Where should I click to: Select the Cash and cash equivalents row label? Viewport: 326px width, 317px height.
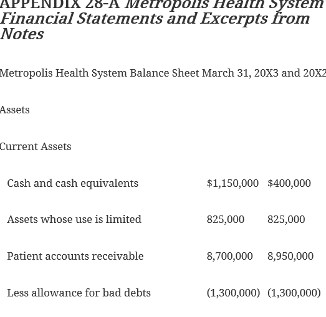coord(72,183)
